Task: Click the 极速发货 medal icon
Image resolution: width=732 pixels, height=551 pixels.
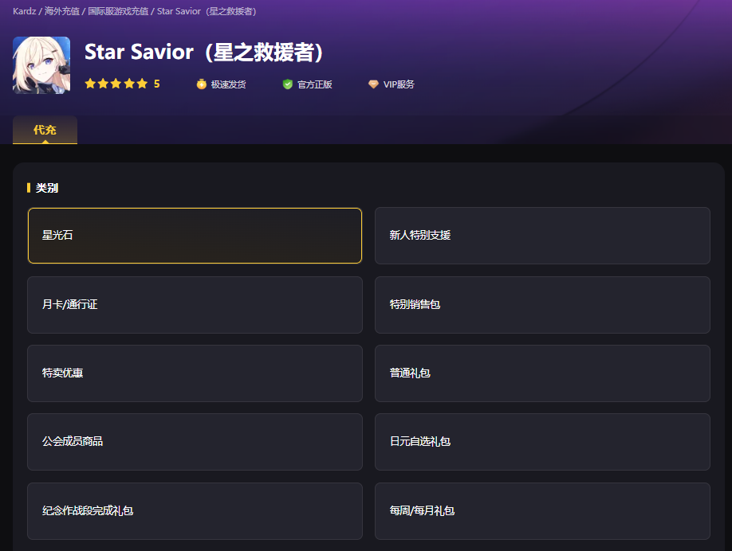Action: (201, 84)
